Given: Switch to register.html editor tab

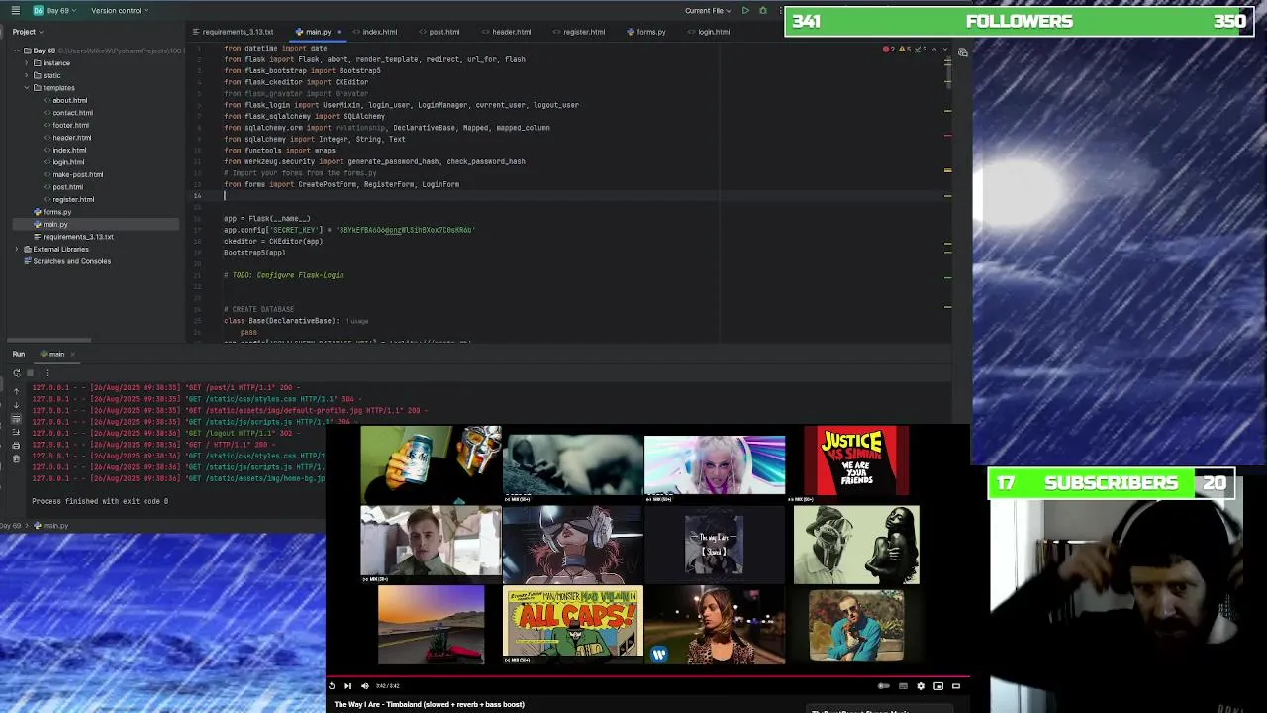Looking at the screenshot, I should pyautogui.click(x=579, y=32).
